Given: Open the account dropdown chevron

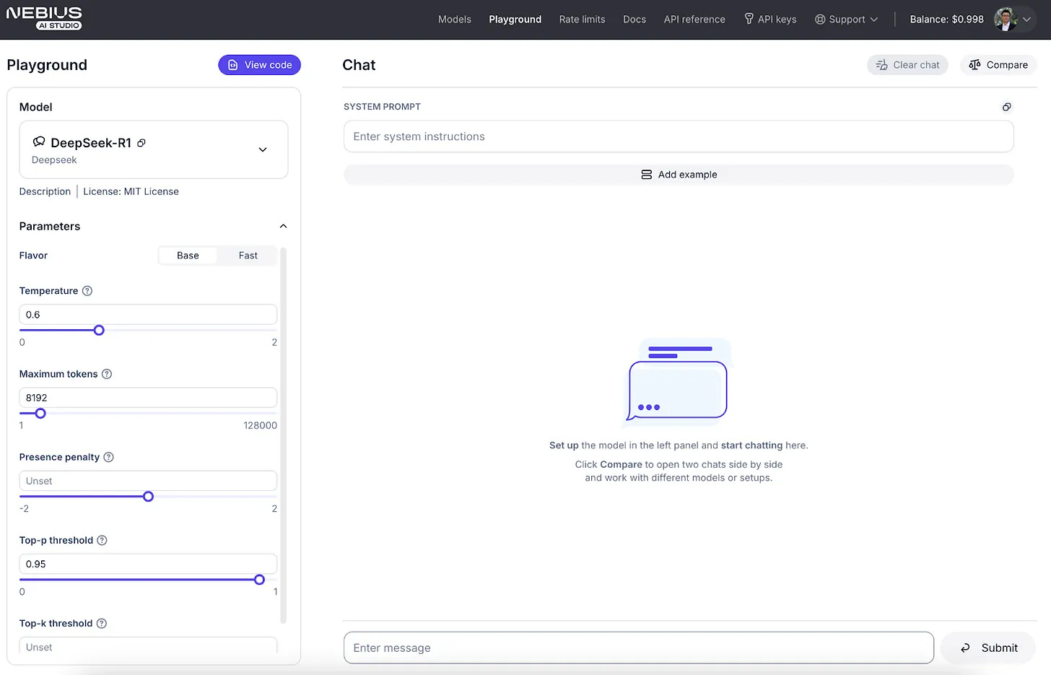Looking at the screenshot, I should (1026, 19).
